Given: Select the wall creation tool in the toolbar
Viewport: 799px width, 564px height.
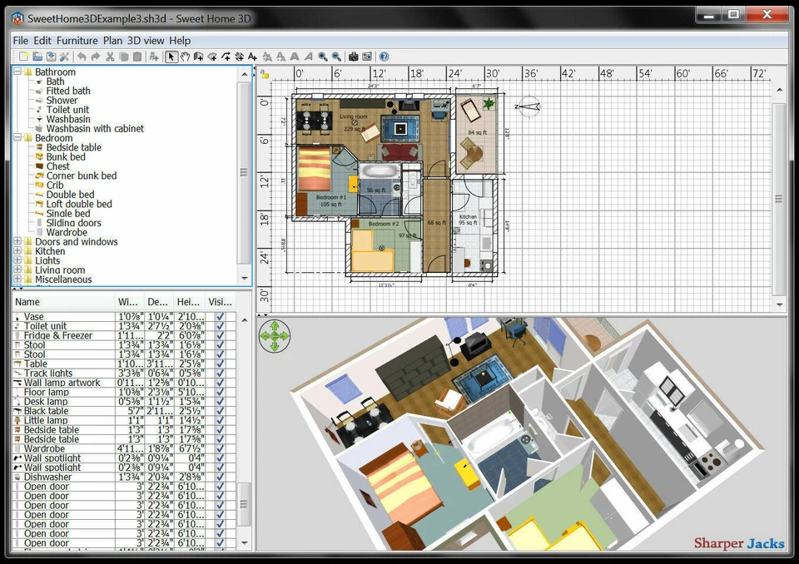Looking at the screenshot, I should (197, 57).
